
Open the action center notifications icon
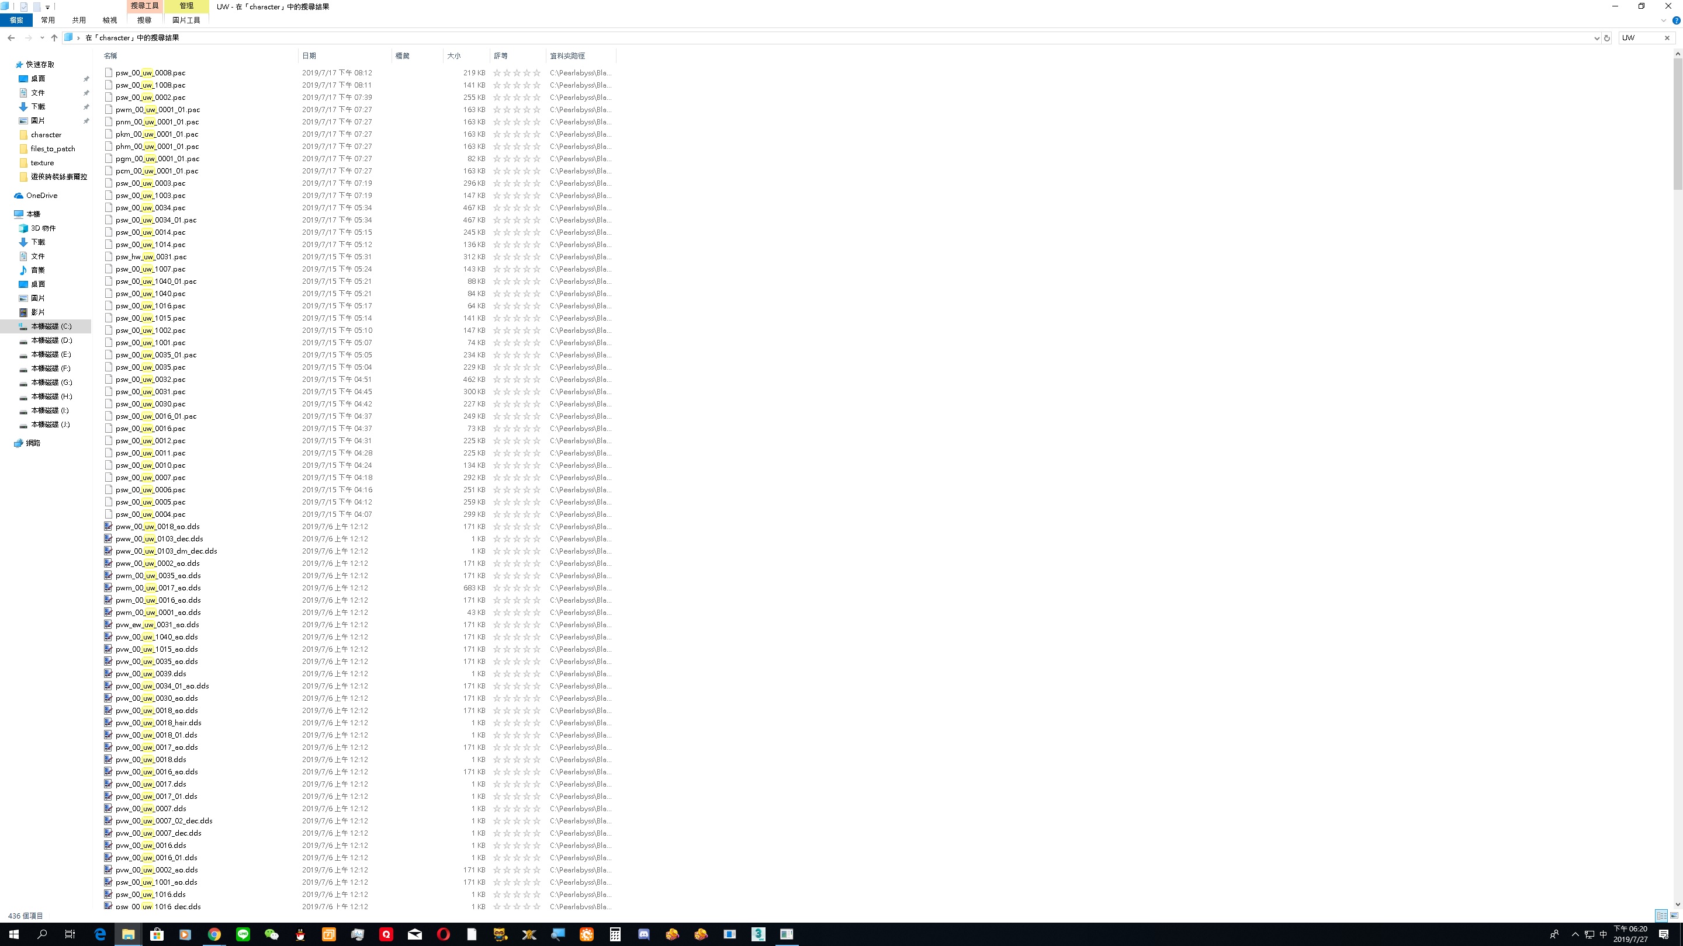(1663, 934)
